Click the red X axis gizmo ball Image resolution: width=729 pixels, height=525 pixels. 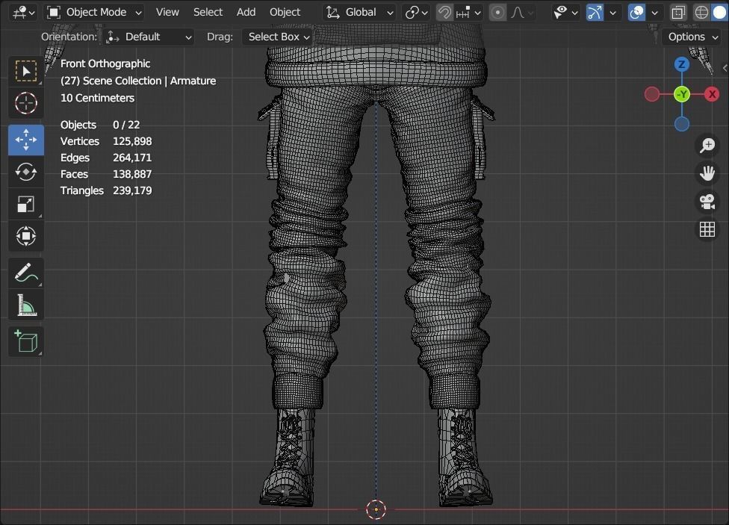point(712,94)
